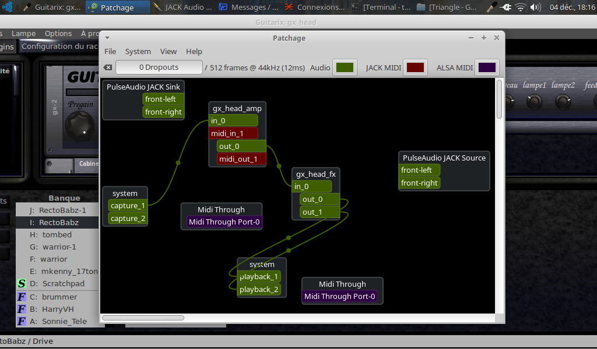Click the PulseAudio JACK Source module title
Viewport: 597px width, 349px height.
point(444,158)
